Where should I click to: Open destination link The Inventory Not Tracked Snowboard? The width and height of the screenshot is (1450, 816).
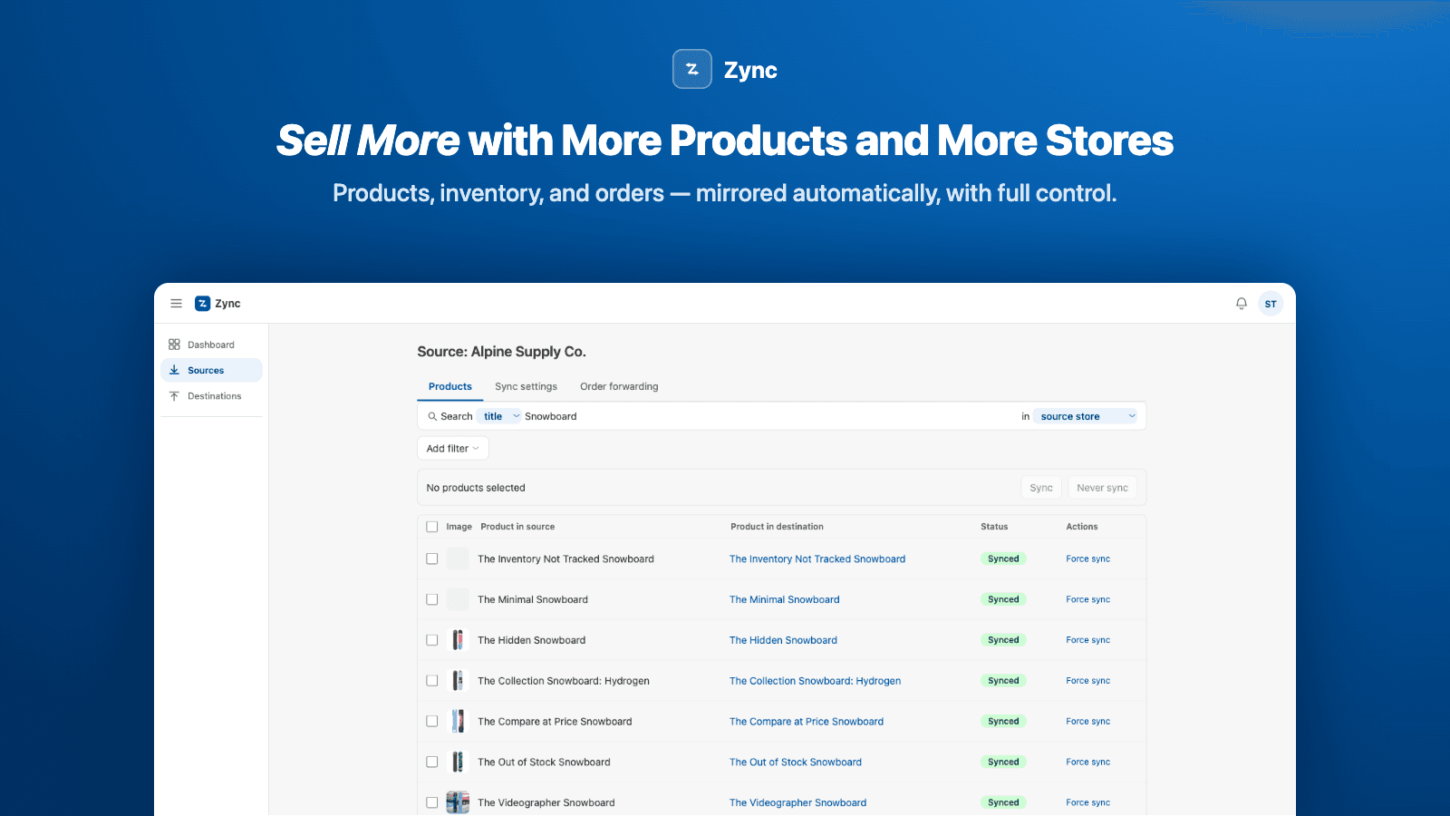click(817, 559)
